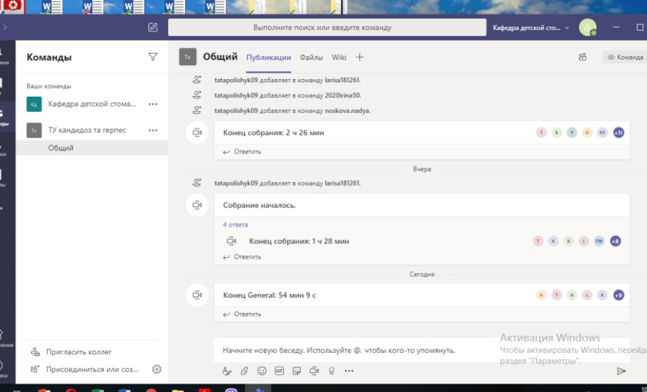Open the text formatting tool in compose bar
Viewport: 647px width, 392px height.
pyautogui.click(x=227, y=371)
